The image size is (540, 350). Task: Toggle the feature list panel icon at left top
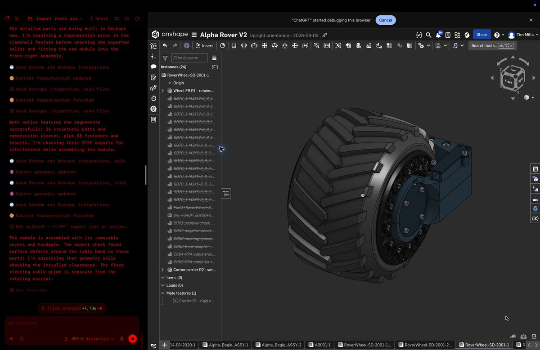(153, 45)
